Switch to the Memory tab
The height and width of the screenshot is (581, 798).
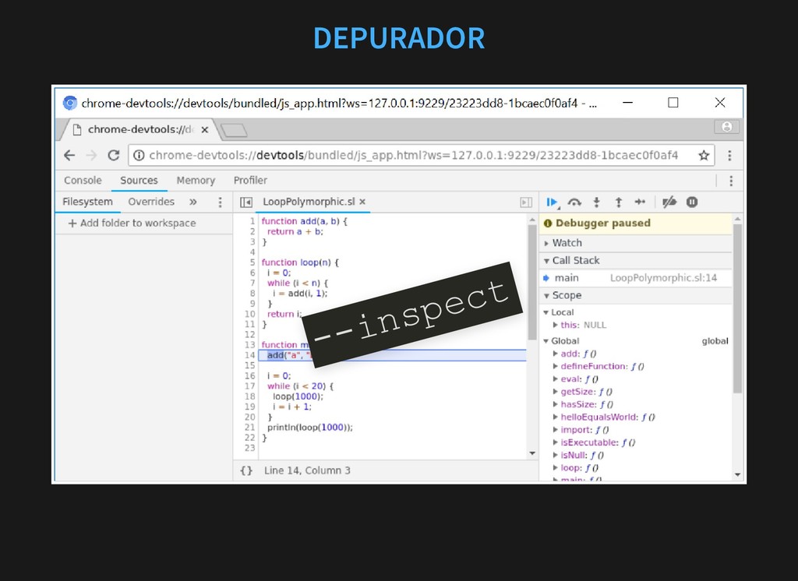[196, 180]
